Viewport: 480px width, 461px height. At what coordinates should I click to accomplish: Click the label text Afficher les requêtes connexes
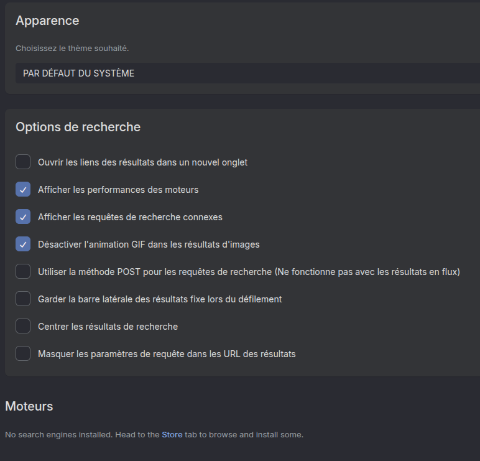[130, 217]
